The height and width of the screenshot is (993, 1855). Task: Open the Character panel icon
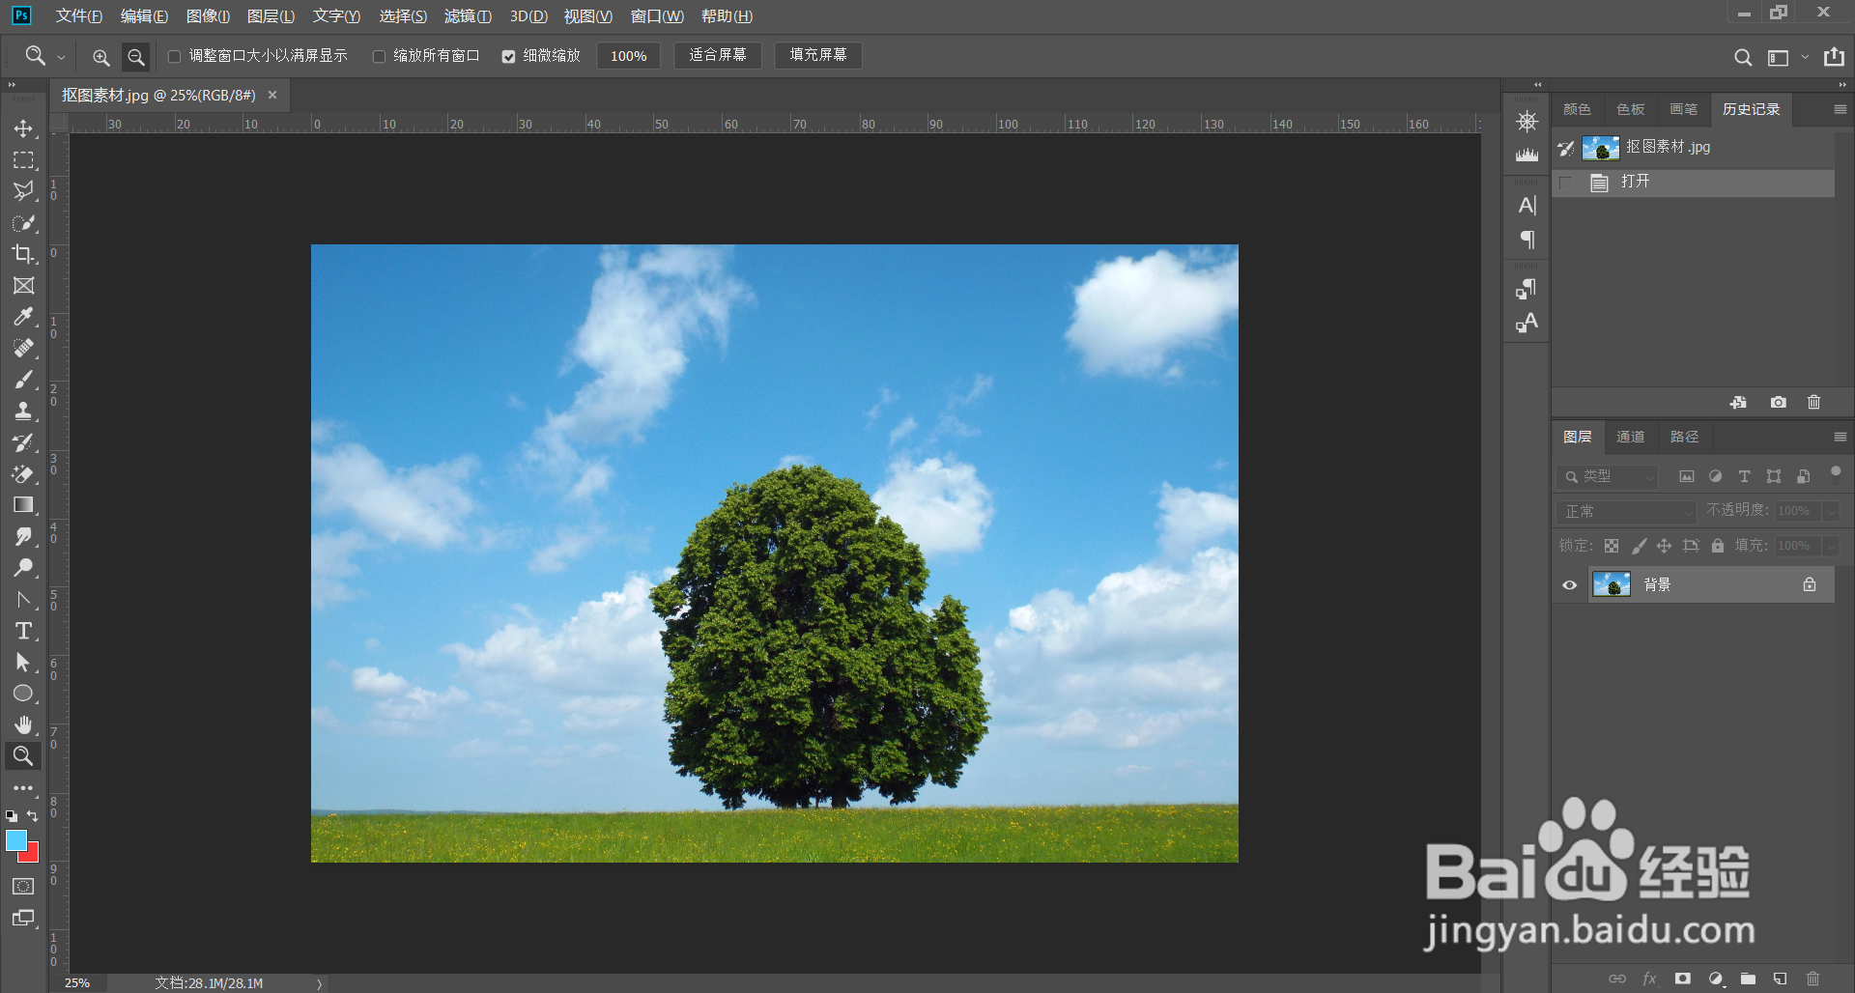coord(1527,205)
